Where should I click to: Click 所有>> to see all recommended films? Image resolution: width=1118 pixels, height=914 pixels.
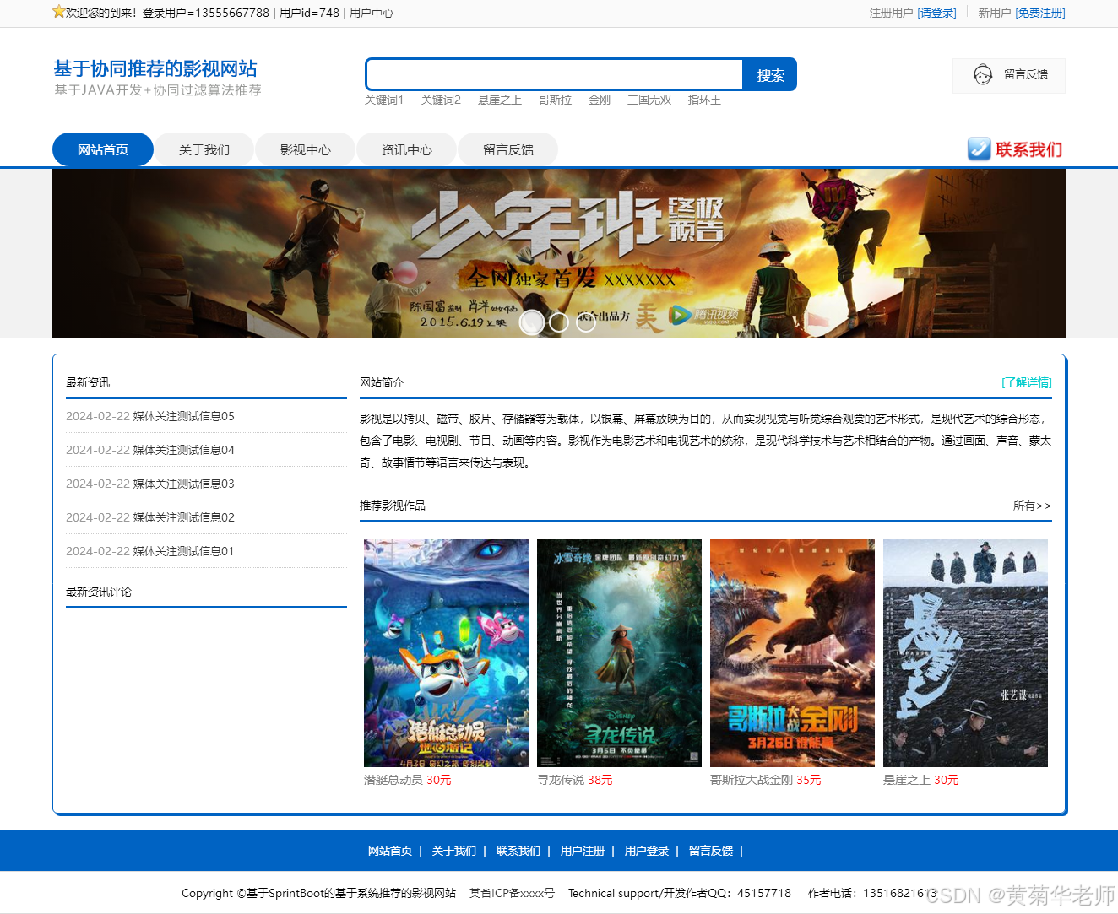tap(1031, 506)
